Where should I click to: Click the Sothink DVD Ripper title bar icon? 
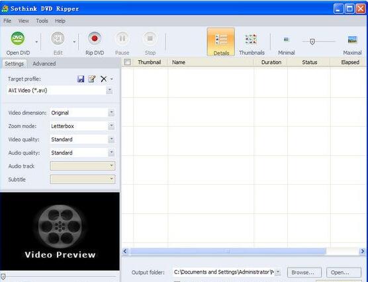5,9
